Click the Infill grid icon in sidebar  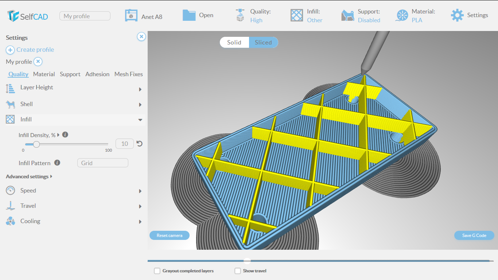pyautogui.click(x=11, y=119)
